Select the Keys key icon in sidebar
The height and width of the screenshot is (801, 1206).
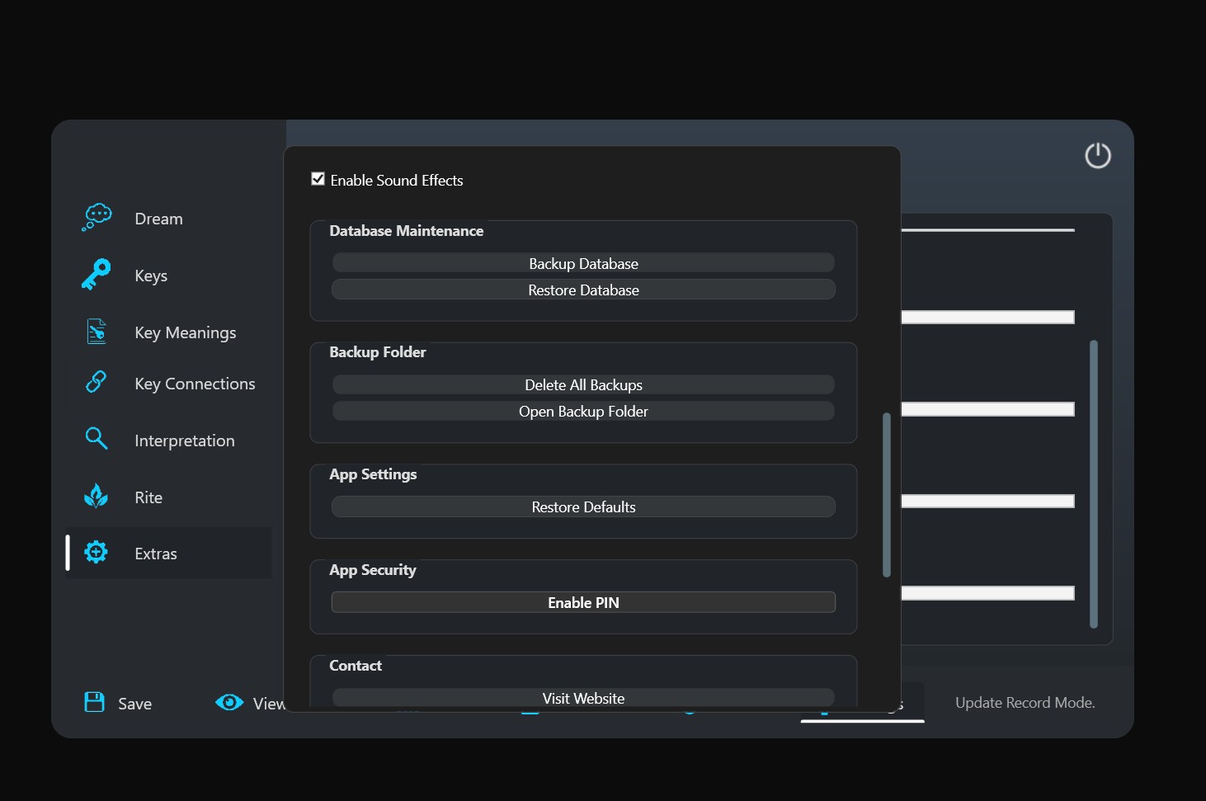[x=97, y=275]
